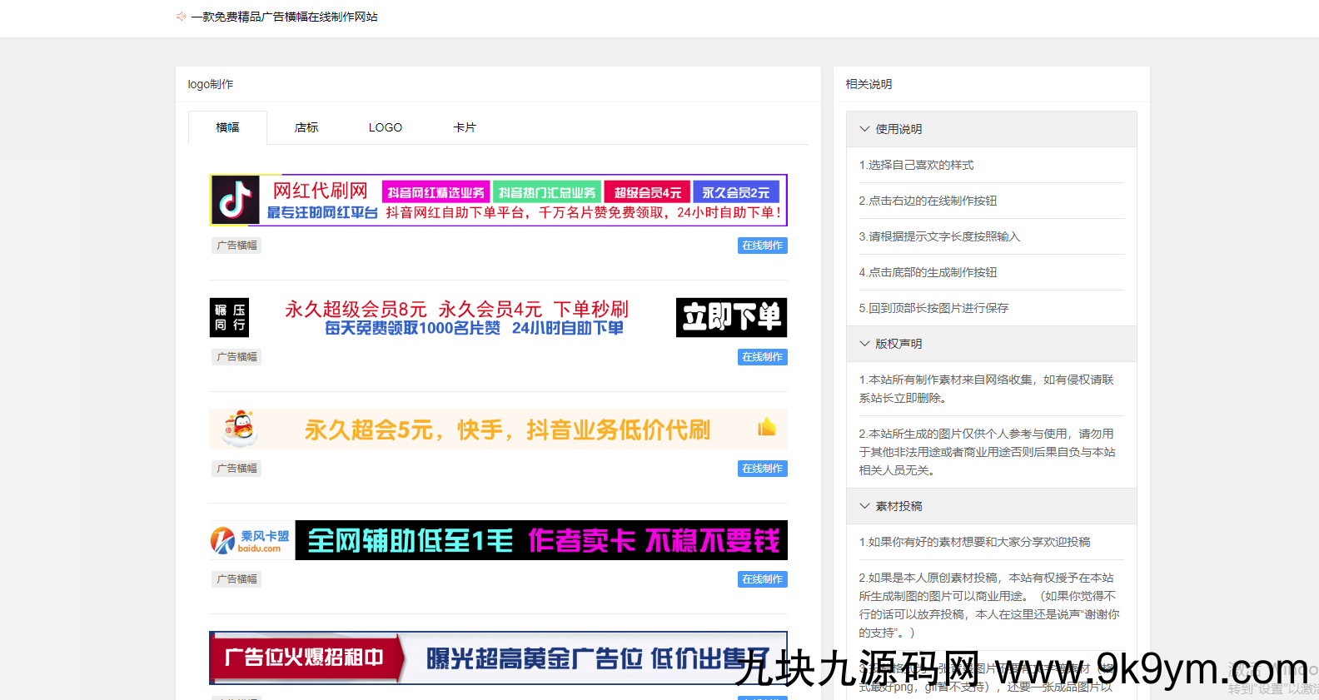Select the 横幅 tab
The image size is (1319, 700).
pyautogui.click(x=227, y=127)
